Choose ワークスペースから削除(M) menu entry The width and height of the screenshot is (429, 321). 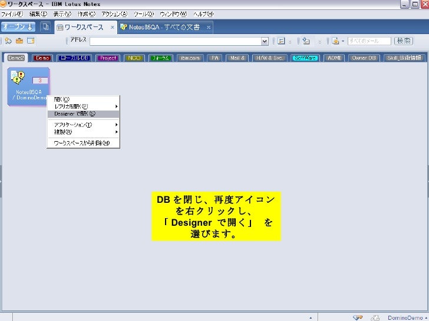(x=84, y=143)
